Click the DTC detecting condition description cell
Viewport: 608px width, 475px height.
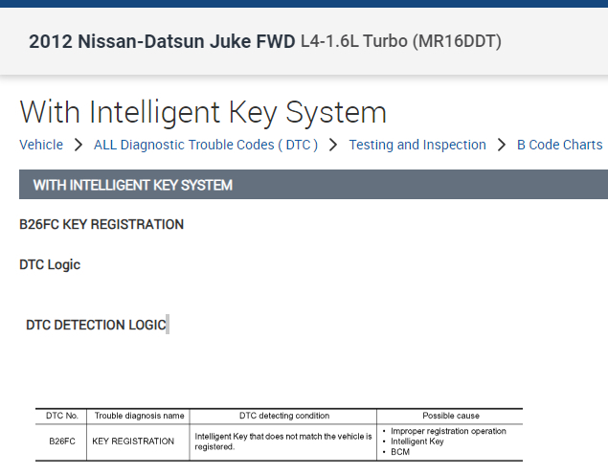coord(283,441)
